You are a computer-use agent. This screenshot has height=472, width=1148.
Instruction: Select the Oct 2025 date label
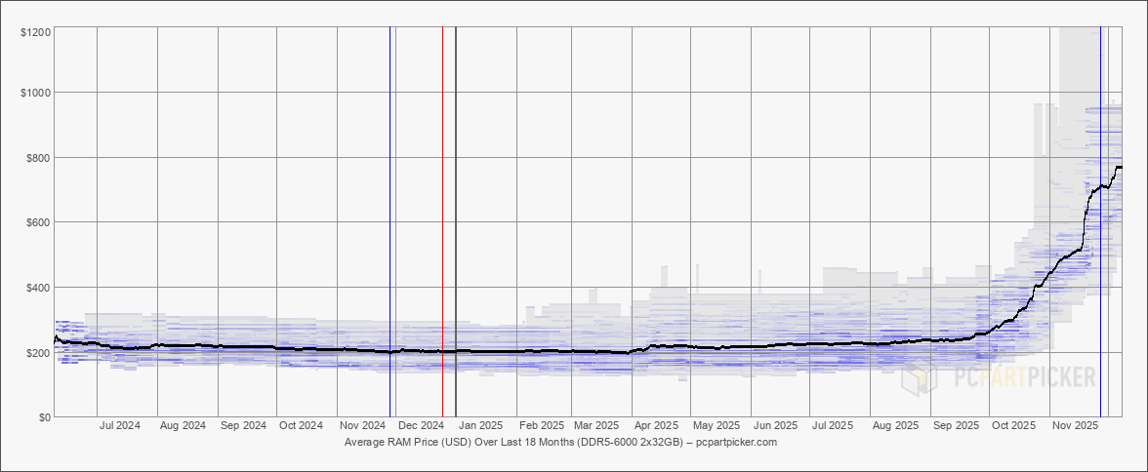[x=1013, y=425]
